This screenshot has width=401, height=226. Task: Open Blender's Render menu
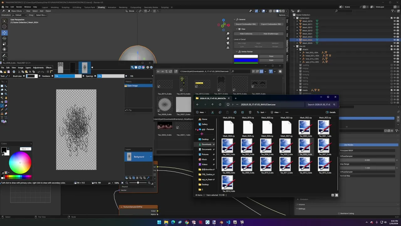pos(19,7)
